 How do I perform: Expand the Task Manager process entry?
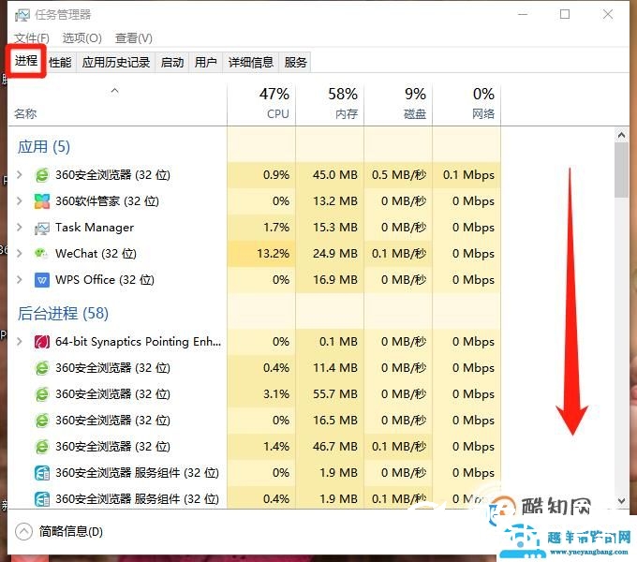coord(19,228)
